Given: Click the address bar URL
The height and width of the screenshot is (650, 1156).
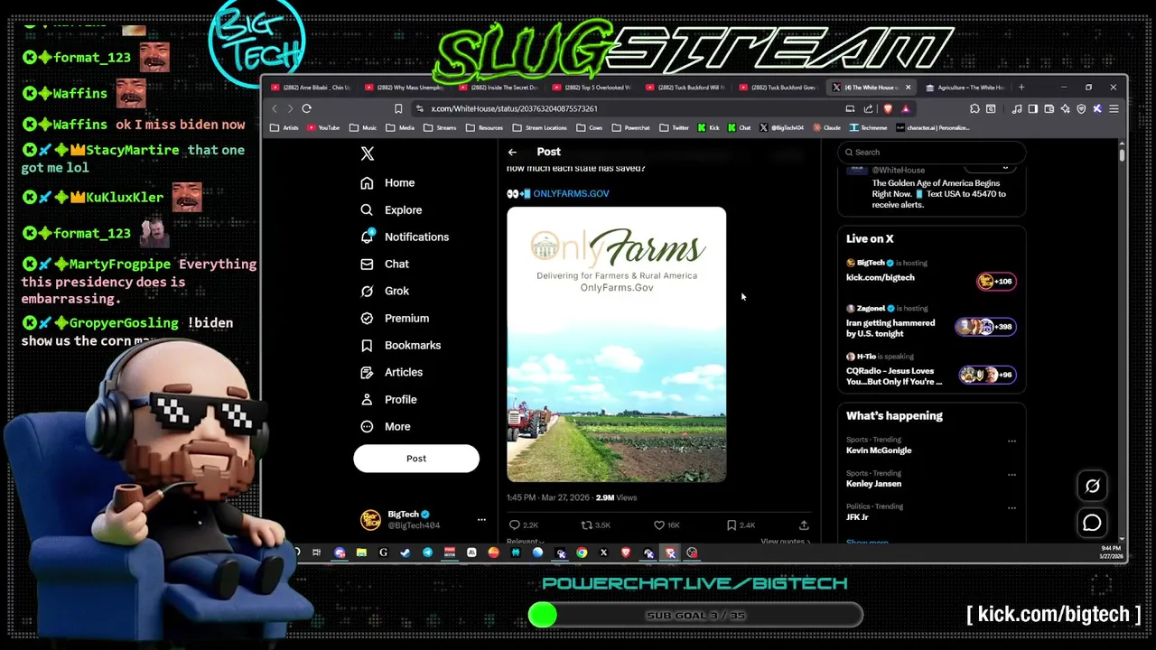Looking at the screenshot, I should (514, 109).
